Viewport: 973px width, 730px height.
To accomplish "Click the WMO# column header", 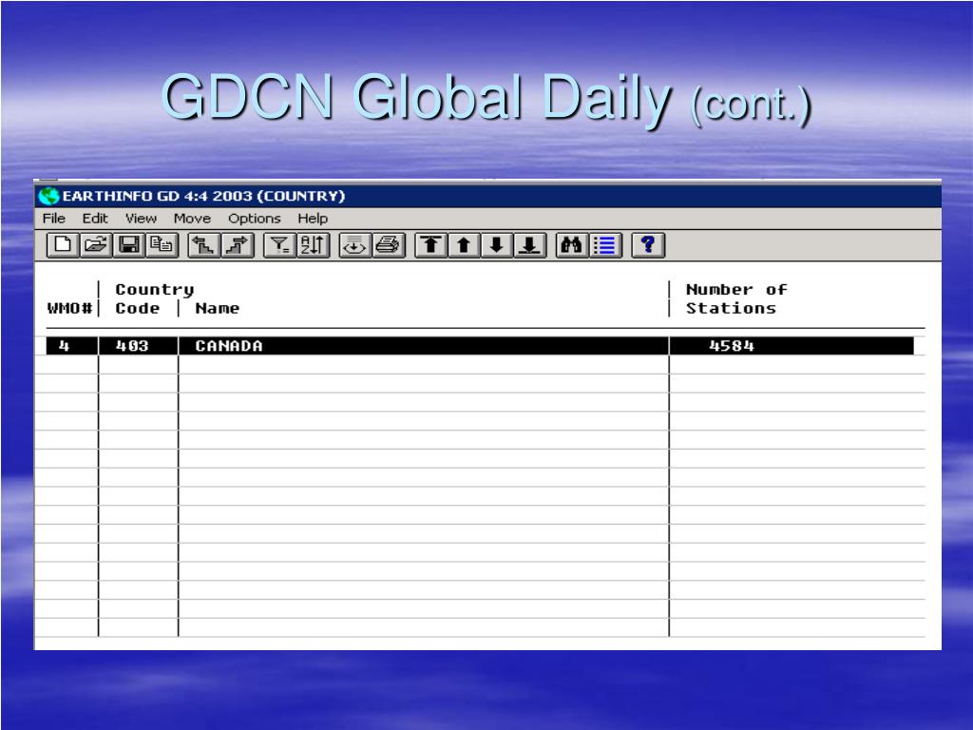I will (69, 309).
